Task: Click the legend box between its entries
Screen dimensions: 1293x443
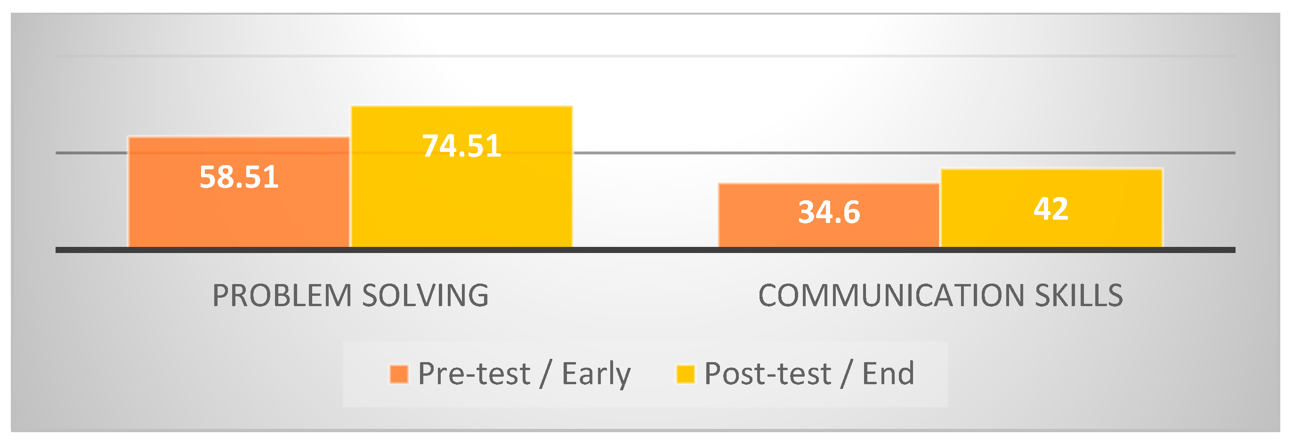Action: [653, 374]
